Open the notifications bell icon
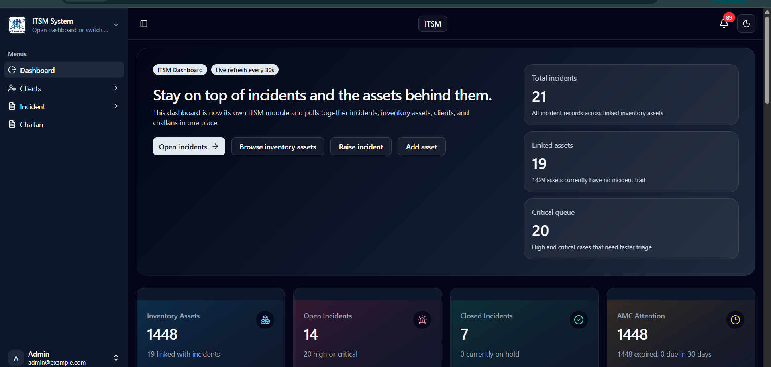Viewport: 771px width, 367px height. (724, 24)
